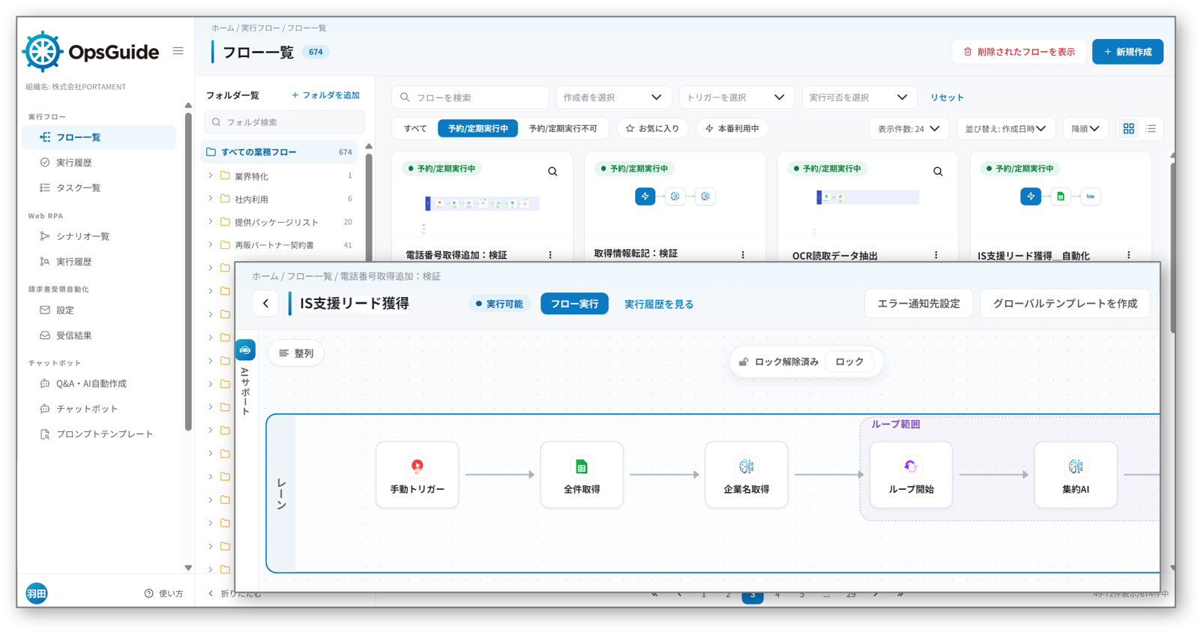Open the 実行可否を選択 dropdown
1201x633 pixels.
pos(858,97)
